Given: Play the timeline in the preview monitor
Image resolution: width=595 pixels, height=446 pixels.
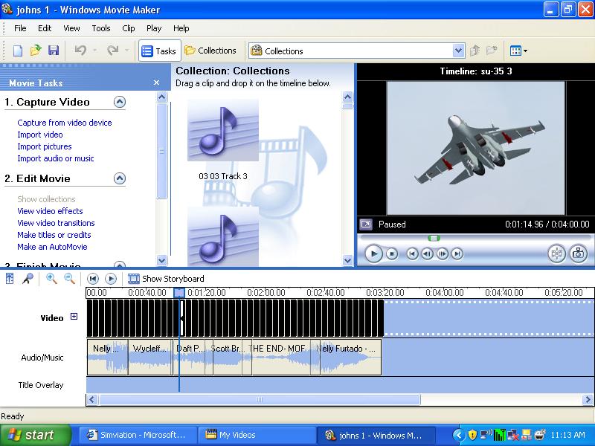Looking at the screenshot, I should (373, 253).
